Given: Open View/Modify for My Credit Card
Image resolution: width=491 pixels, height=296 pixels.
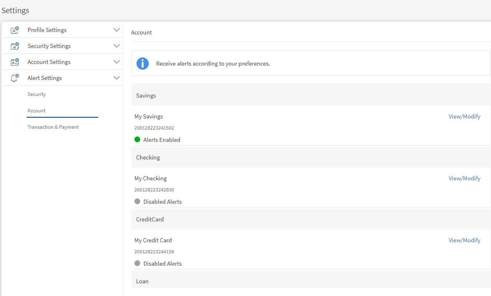Looking at the screenshot, I should coord(464,240).
